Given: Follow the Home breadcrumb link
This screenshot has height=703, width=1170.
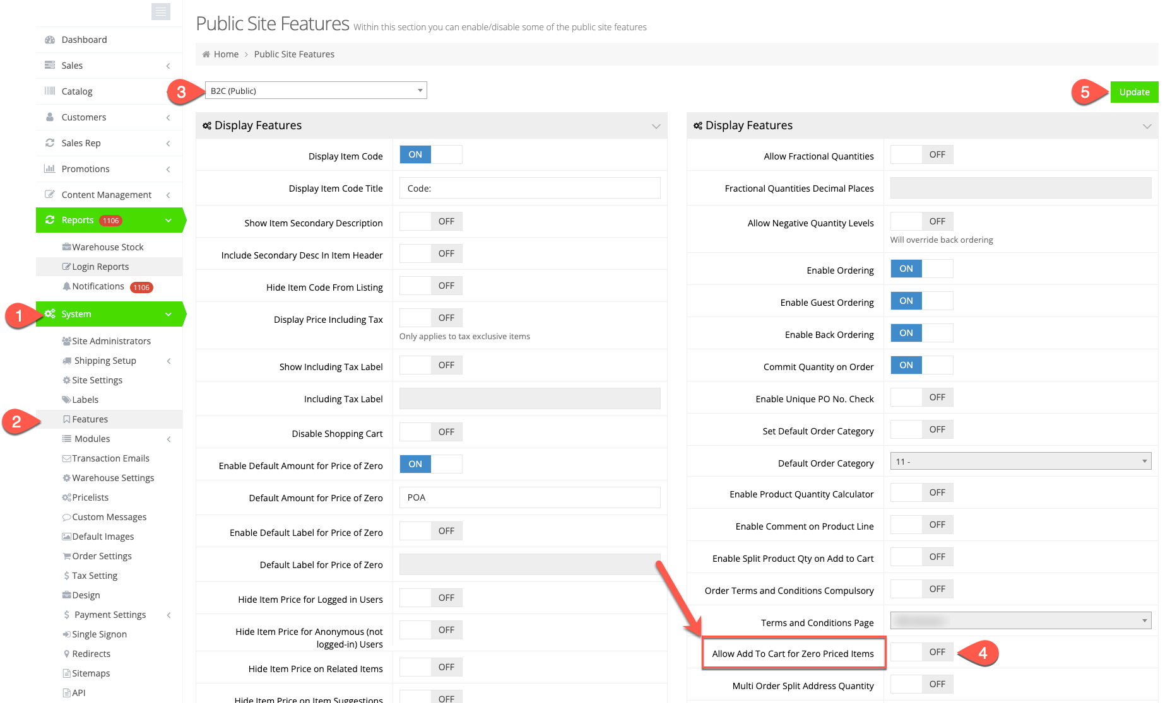Looking at the screenshot, I should (x=226, y=54).
